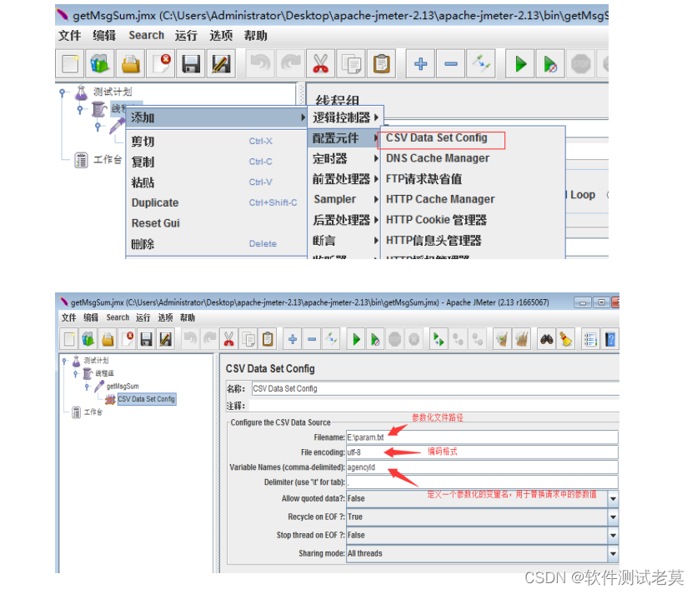Click Toggle arrows icon in CSV config window toolbar
Screen dimensions: 697x594
(x=331, y=339)
